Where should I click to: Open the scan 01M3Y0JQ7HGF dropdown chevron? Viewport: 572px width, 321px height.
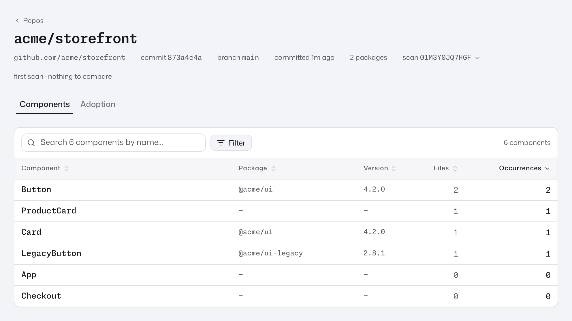coord(477,58)
